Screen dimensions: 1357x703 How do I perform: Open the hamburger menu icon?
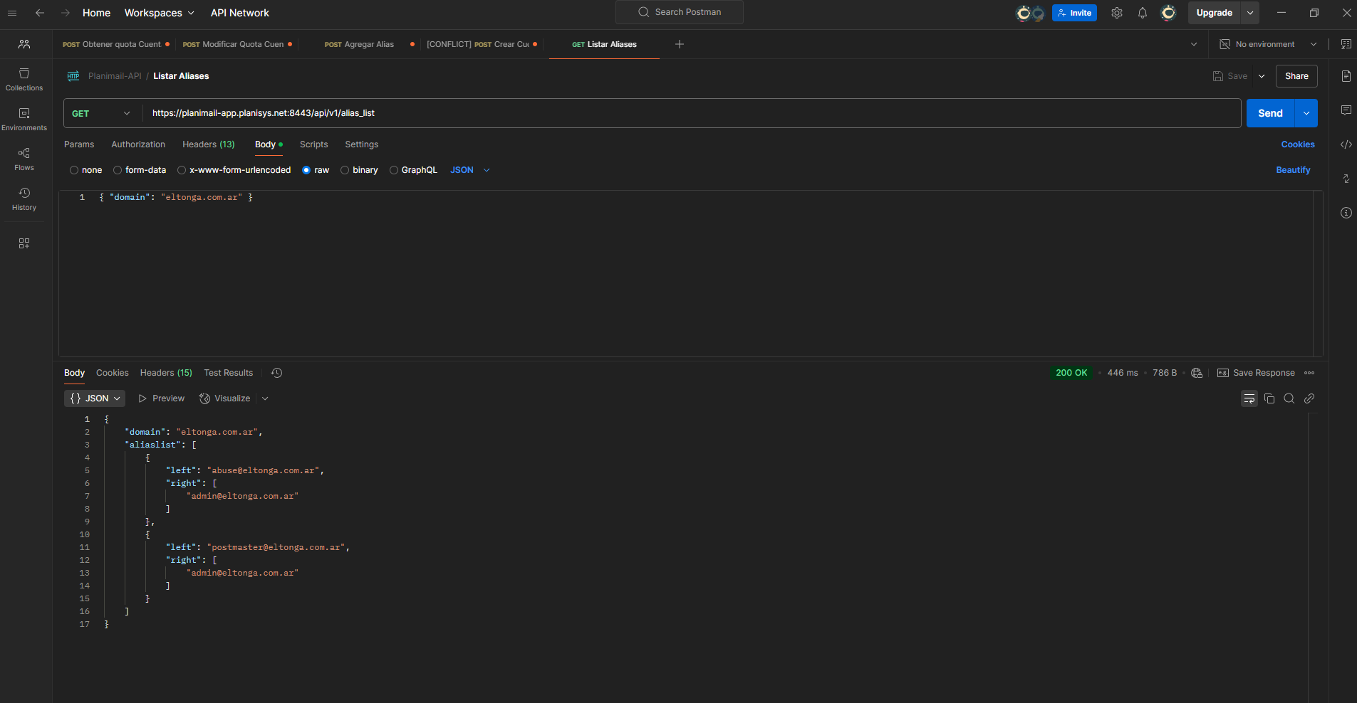coord(12,13)
